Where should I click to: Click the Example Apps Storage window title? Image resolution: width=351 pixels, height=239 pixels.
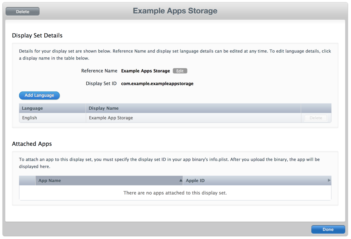(175, 11)
